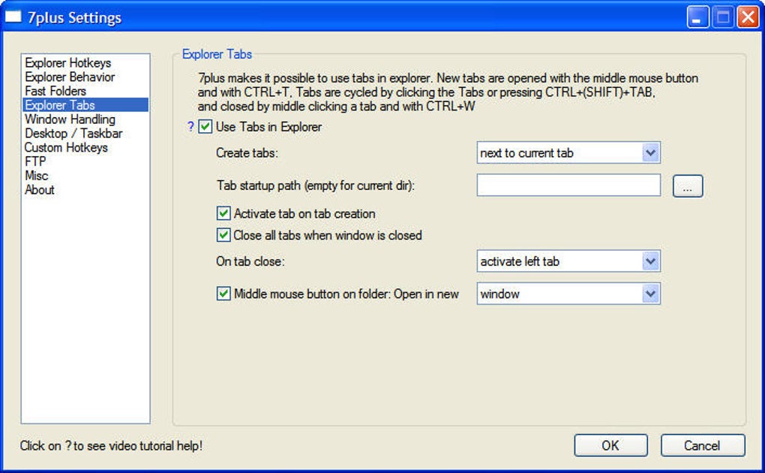Select Explorer Behavior in the category list

pos(85,77)
